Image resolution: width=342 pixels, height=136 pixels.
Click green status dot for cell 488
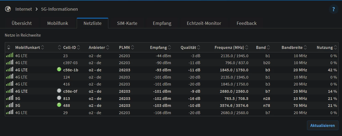(59, 105)
